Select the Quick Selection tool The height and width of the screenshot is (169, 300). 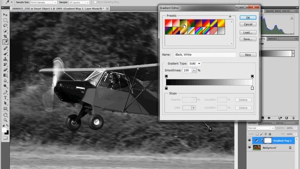click(5, 31)
